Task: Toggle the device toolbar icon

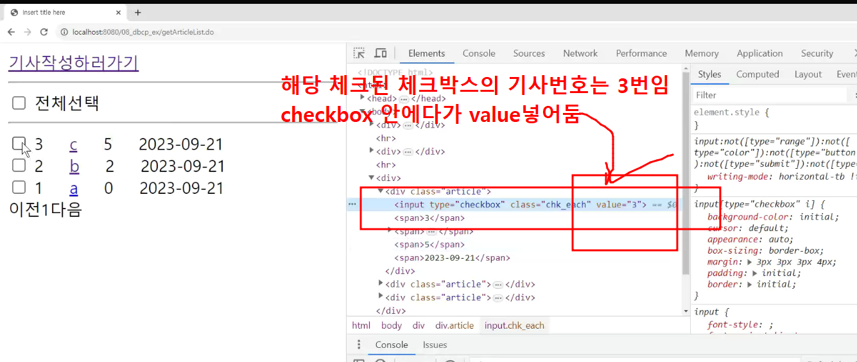Action: (x=381, y=53)
